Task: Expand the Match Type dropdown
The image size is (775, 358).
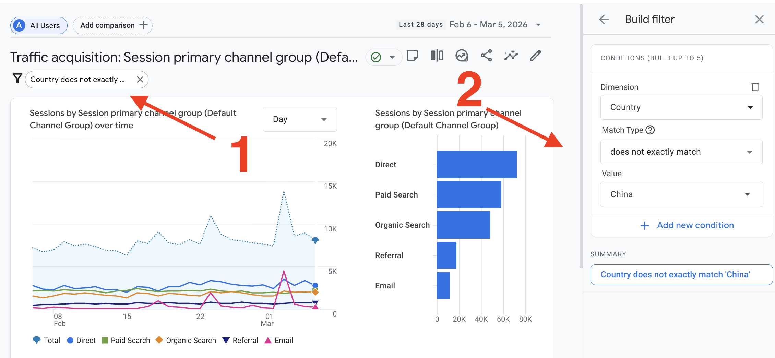Action: [681, 152]
